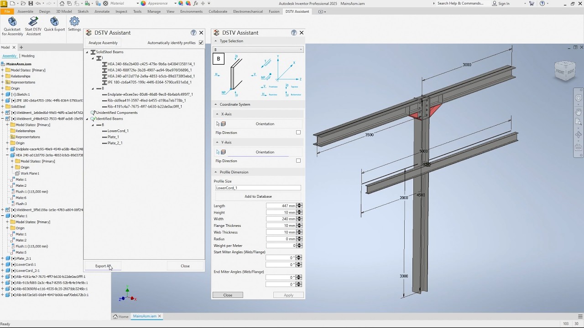
Task: Expand Relationships node in model browser
Action: pos(2,76)
